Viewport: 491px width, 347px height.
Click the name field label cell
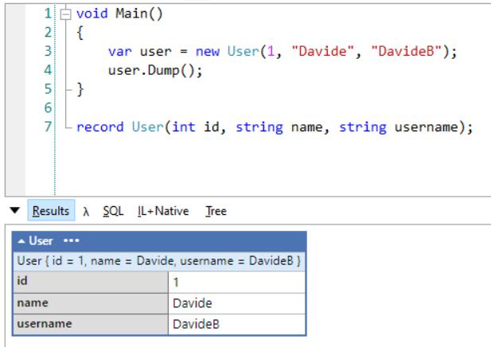coord(91,303)
